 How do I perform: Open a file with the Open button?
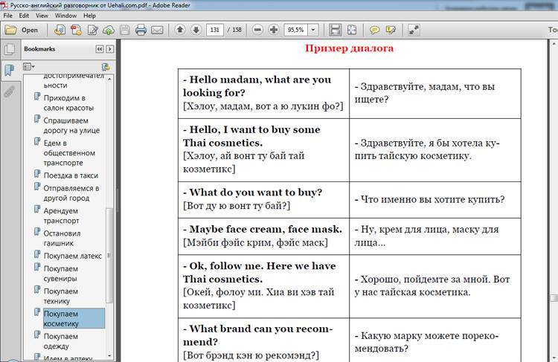click(x=22, y=30)
